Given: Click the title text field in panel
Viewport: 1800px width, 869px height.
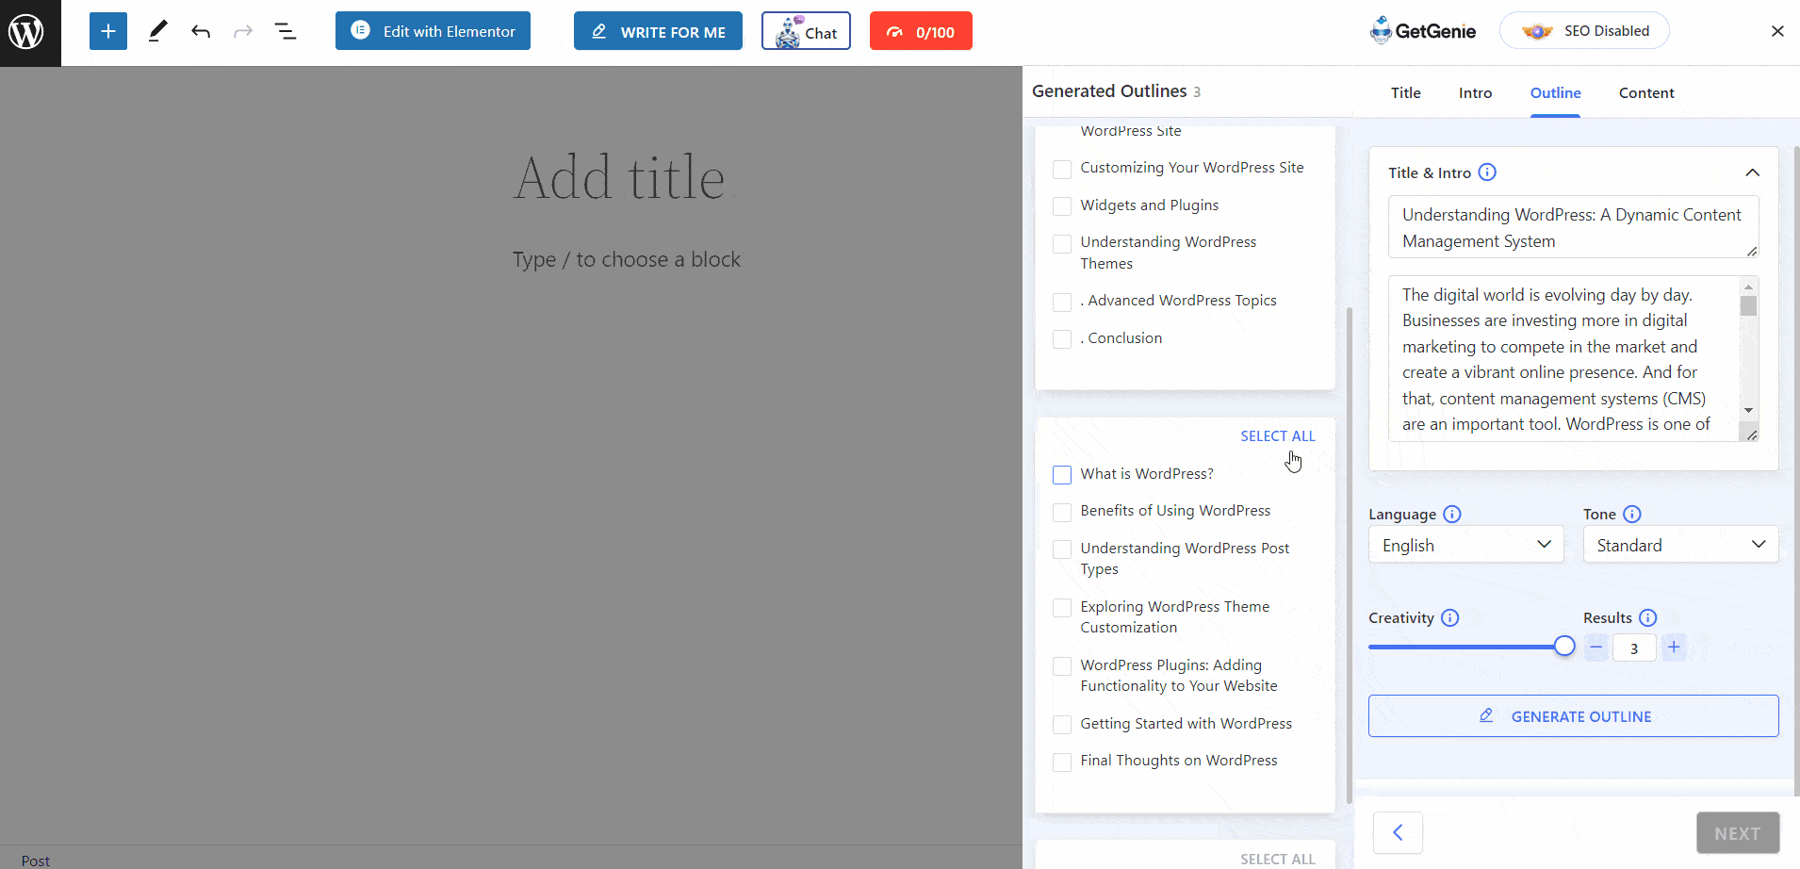Looking at the screenshot, I should [x=1573, y=227].
